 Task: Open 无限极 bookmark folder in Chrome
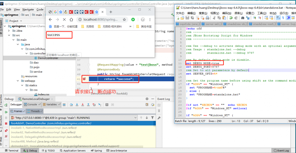coord(88,26)
